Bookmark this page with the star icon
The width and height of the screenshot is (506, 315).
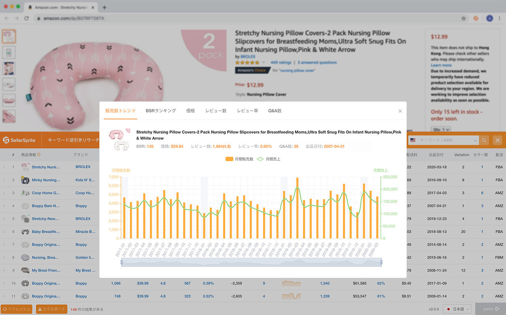(463, 18)
